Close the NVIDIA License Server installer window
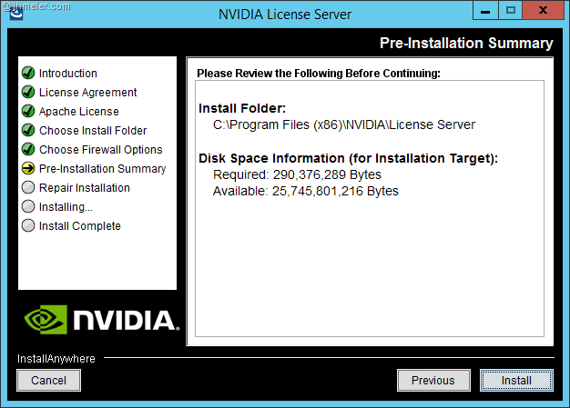The height and width of the screenshot is (408, 570). coord(542,11)
